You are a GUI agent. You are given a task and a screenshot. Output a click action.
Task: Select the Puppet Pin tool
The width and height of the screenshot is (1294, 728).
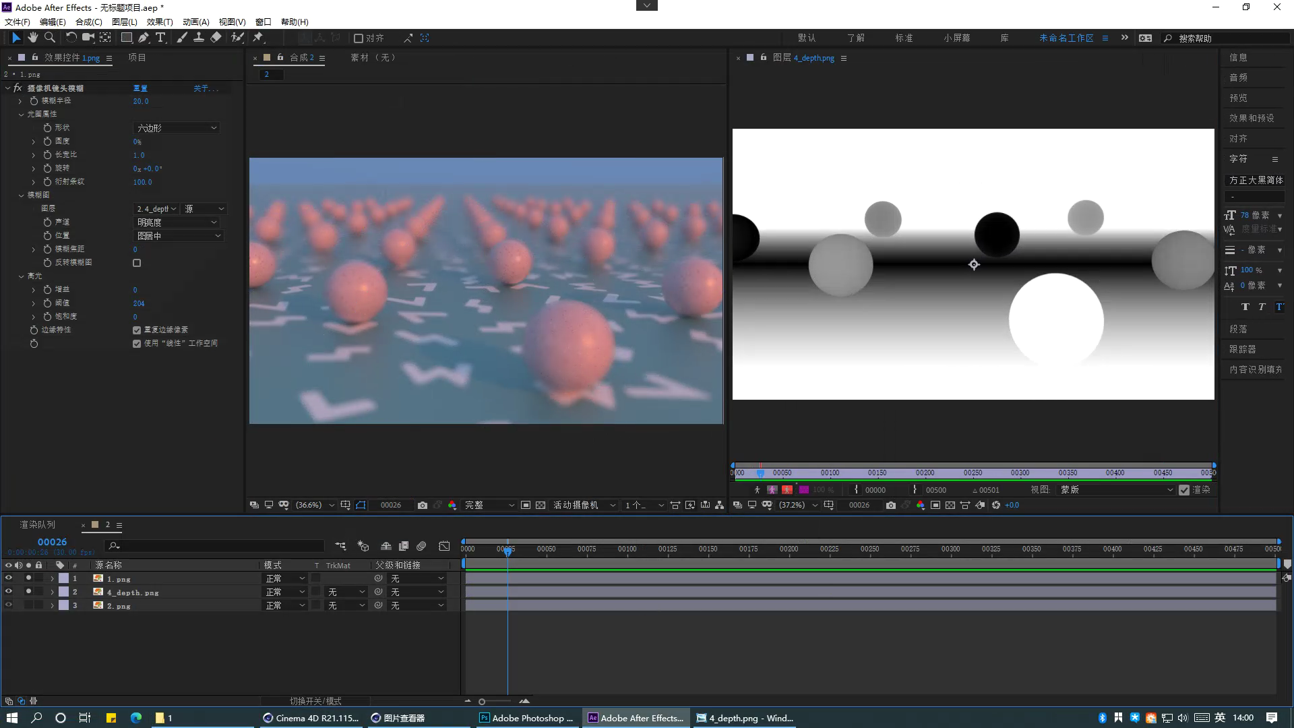(x=258, y=38)
